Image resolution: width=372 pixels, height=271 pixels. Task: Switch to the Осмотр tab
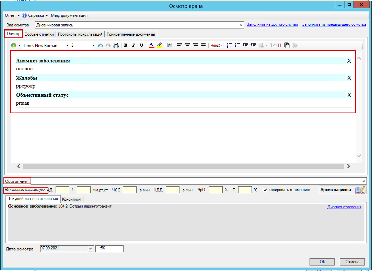point(13,34)
